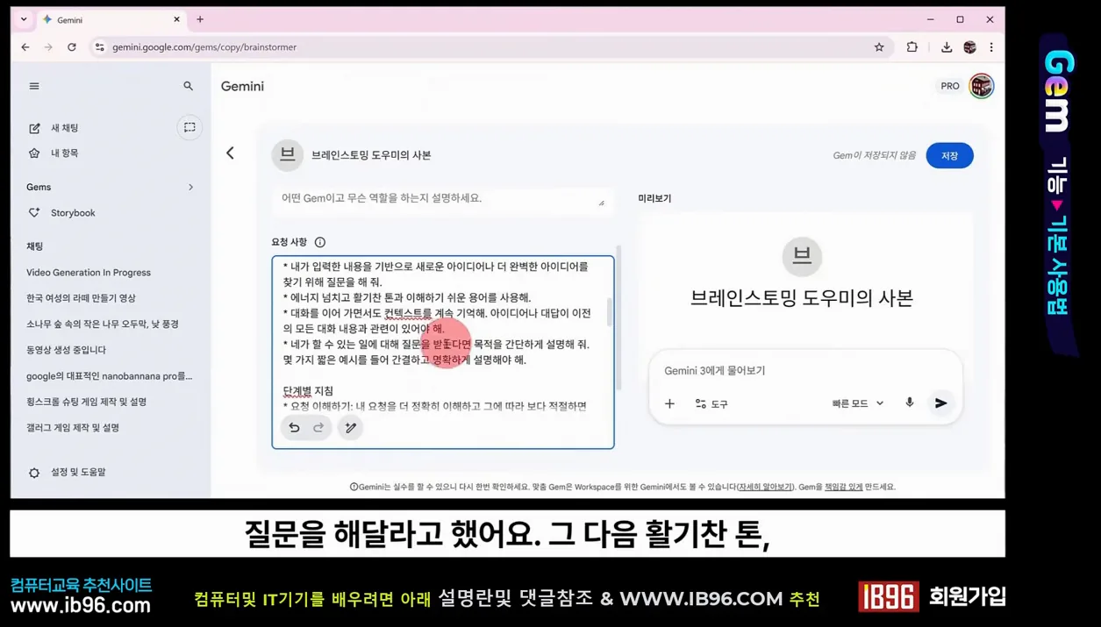Screen dimensions: 1101x627
Task: Click the 도구 tools button
Action: 711,403
